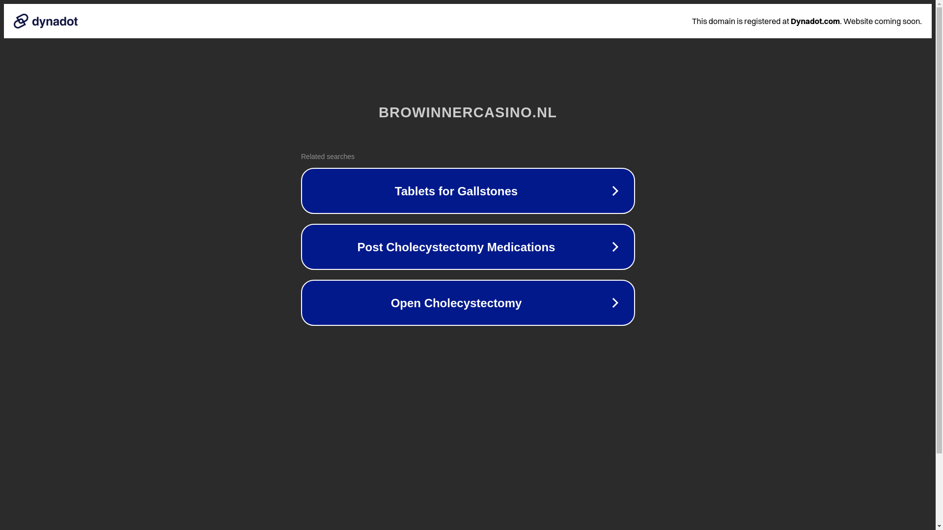This screenshot has height=530, width=943.
Task: Open the Open Cholecystectomy search result
Action: coord(468,303)
